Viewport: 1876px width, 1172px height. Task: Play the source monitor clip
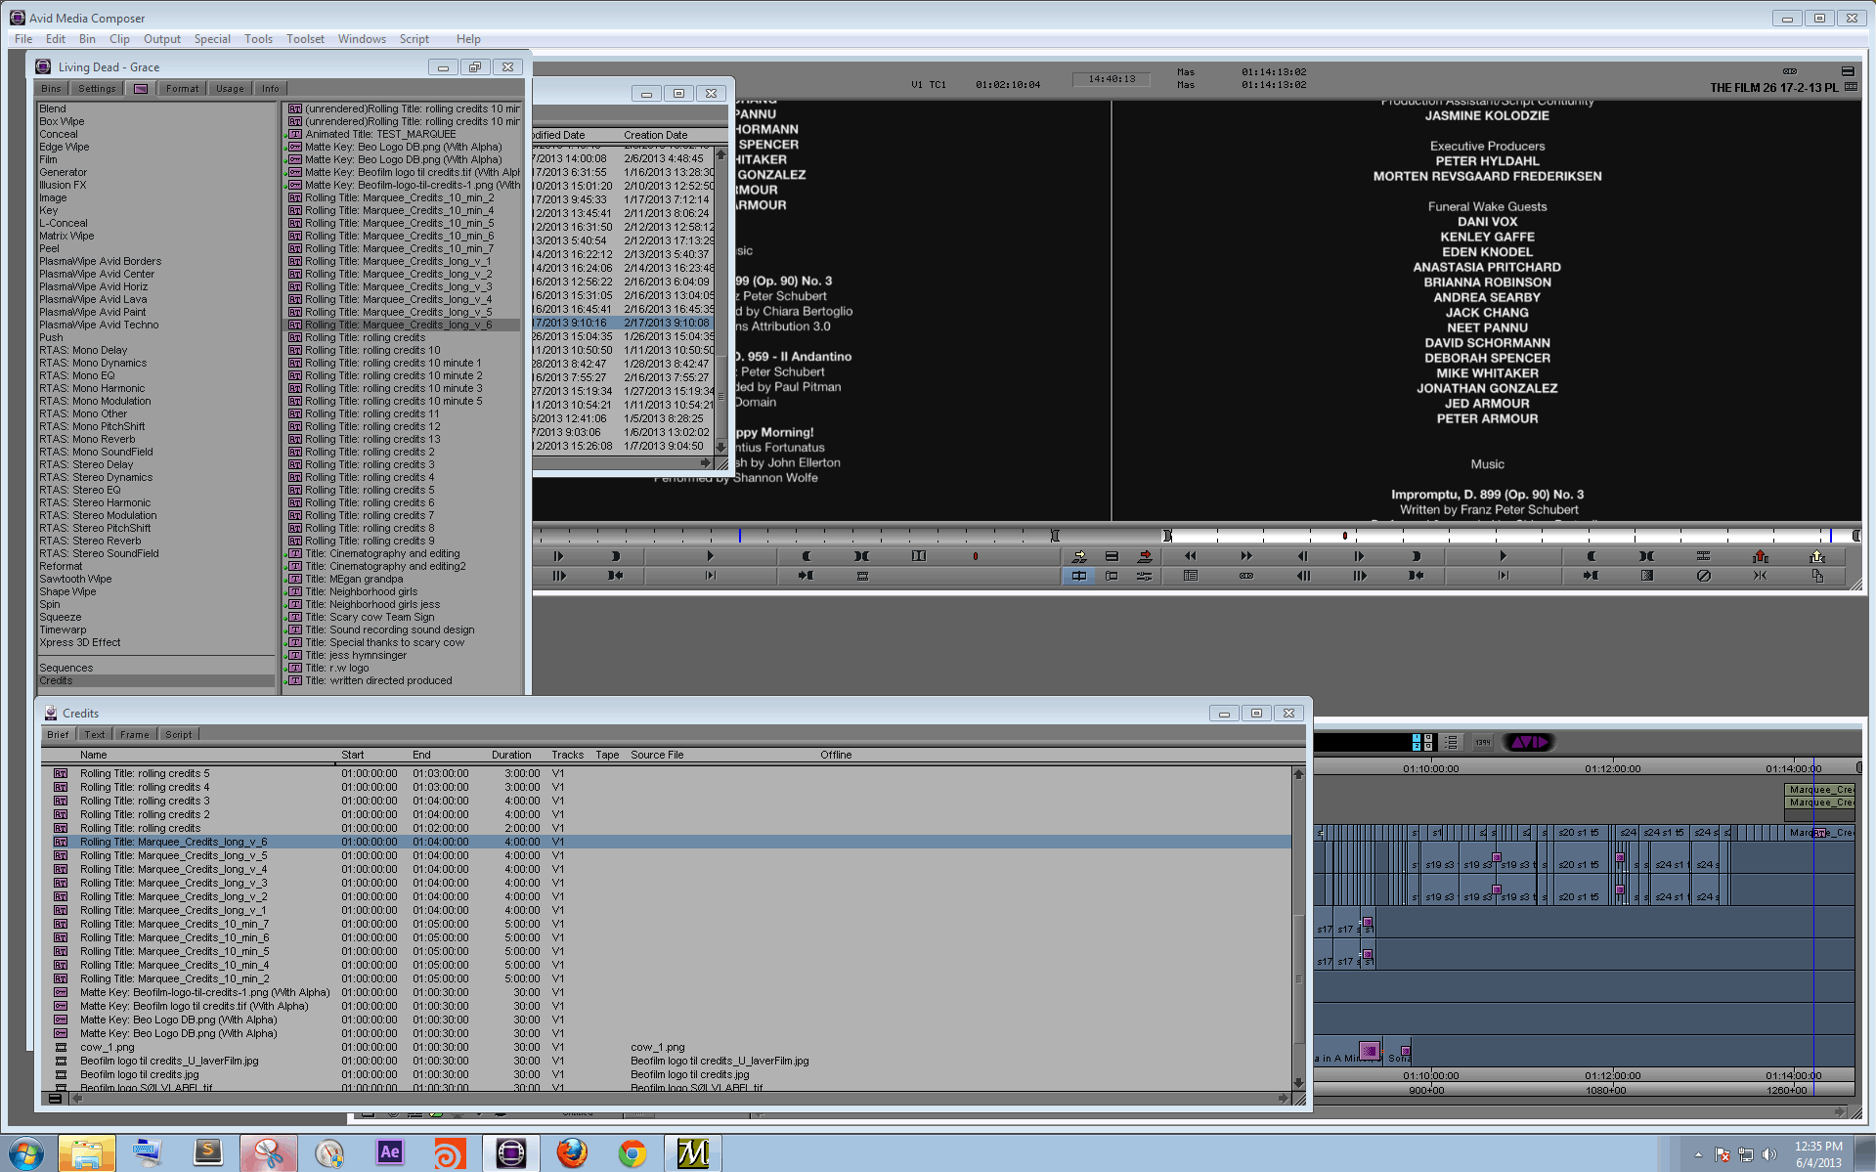click(710, 556)
